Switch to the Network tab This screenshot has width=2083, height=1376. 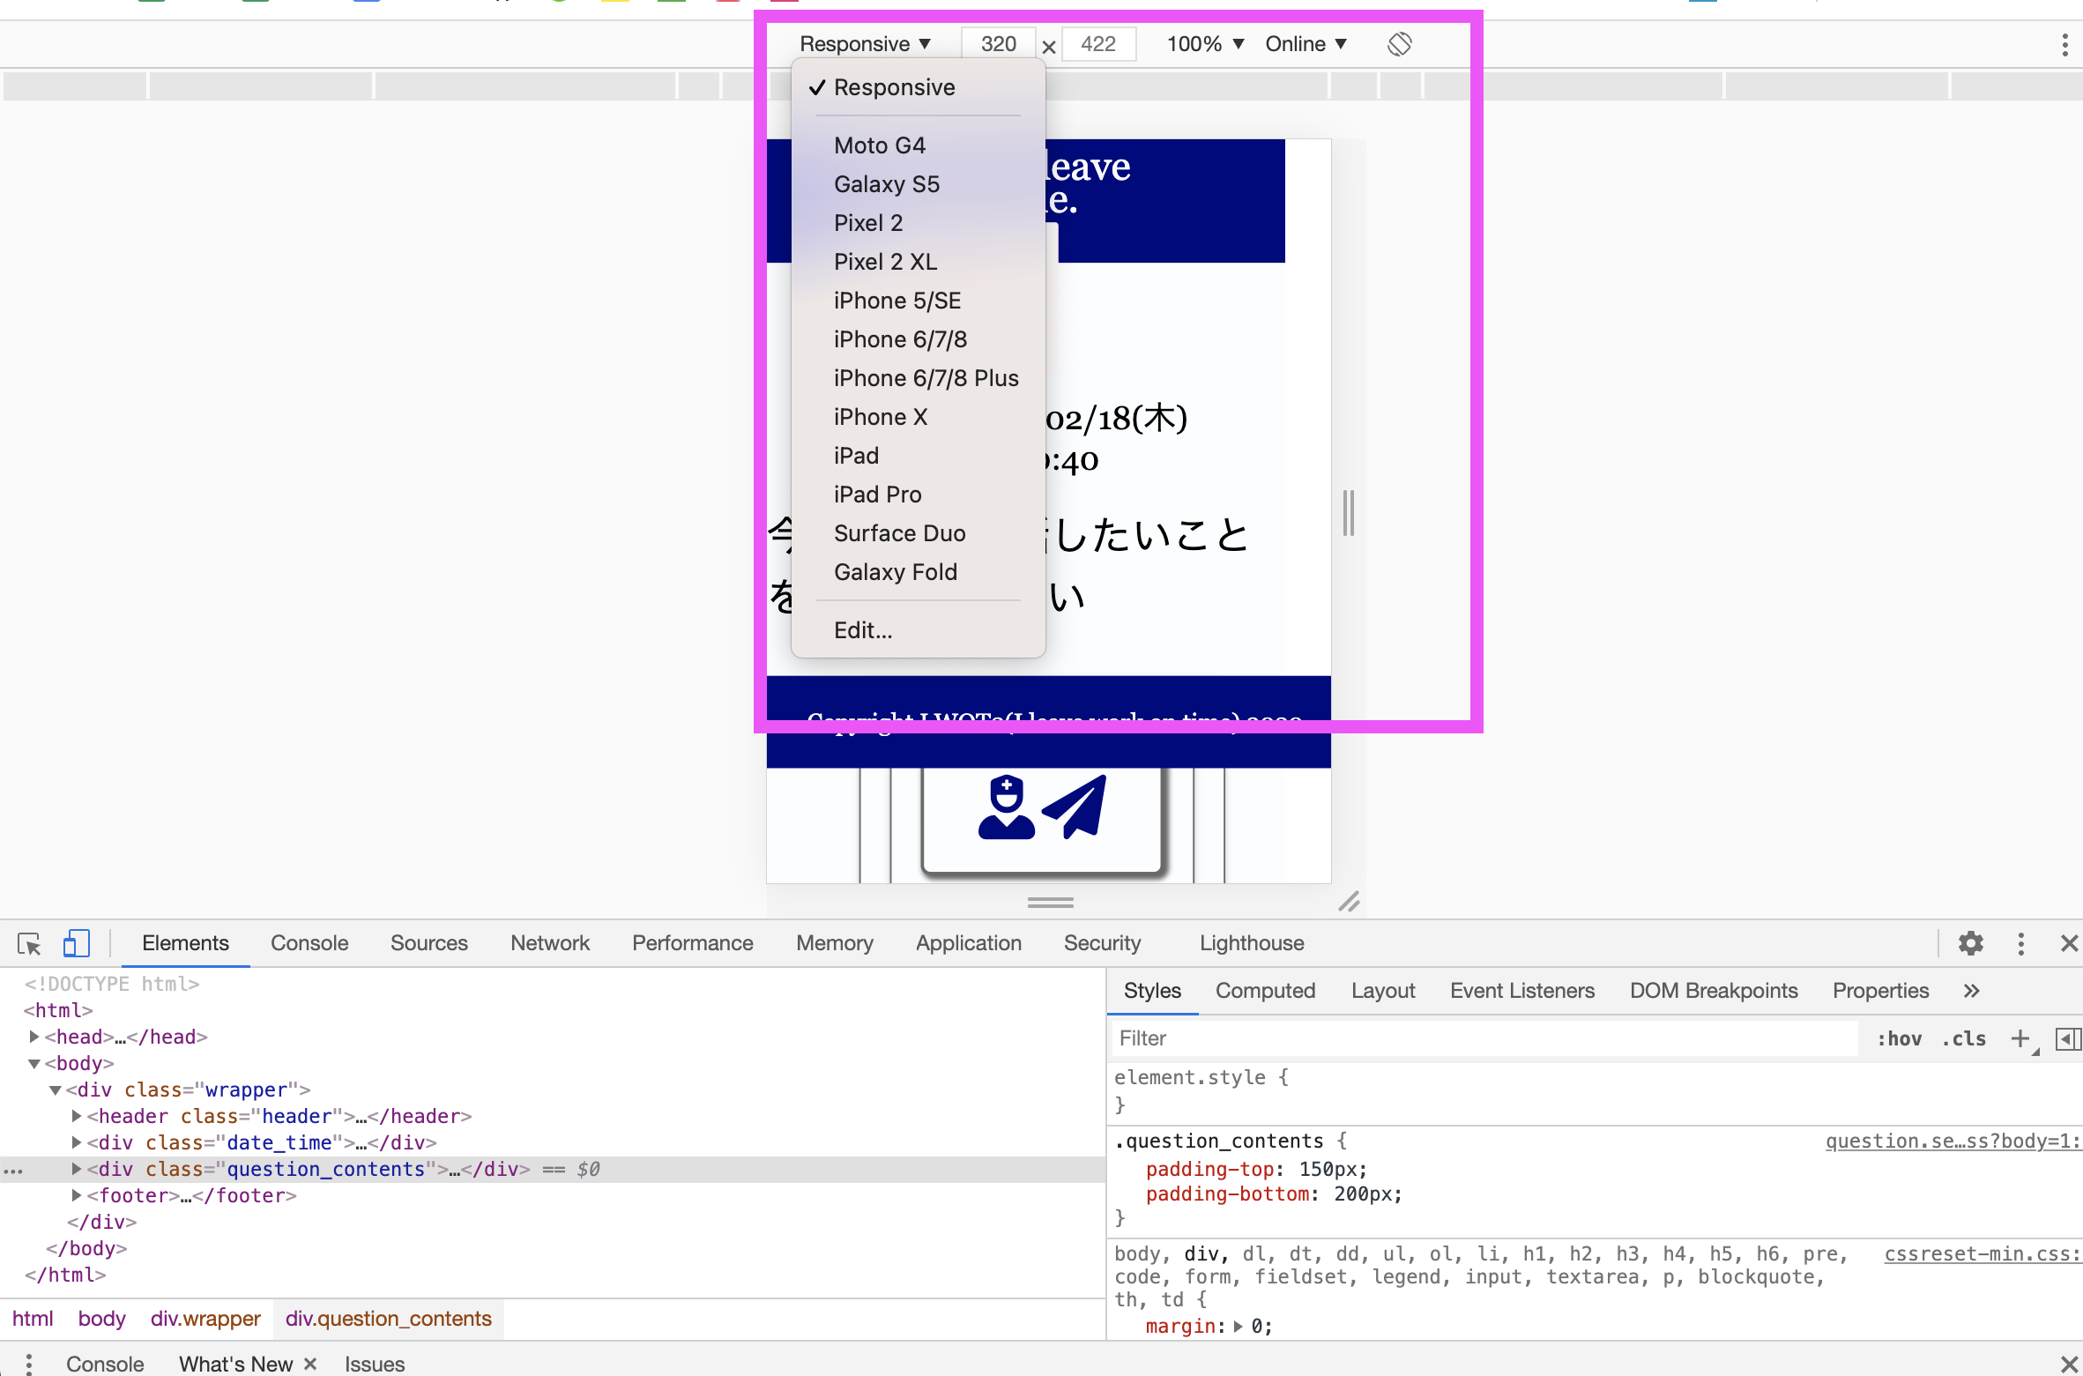point(549,943)
